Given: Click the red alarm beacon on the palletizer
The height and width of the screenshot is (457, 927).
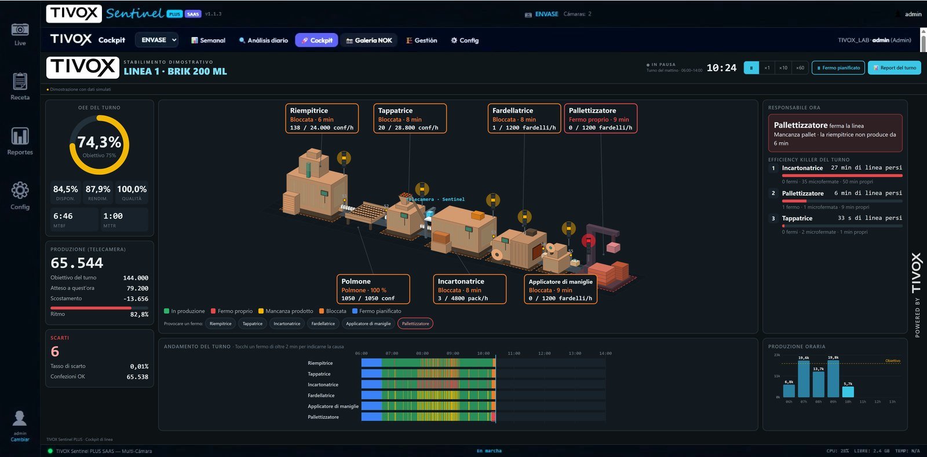Looking at the screenshot, I should click(x=589, y=240).
